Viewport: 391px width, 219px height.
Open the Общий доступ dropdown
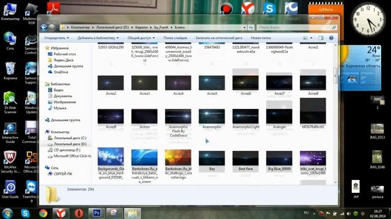coord(141,38)
